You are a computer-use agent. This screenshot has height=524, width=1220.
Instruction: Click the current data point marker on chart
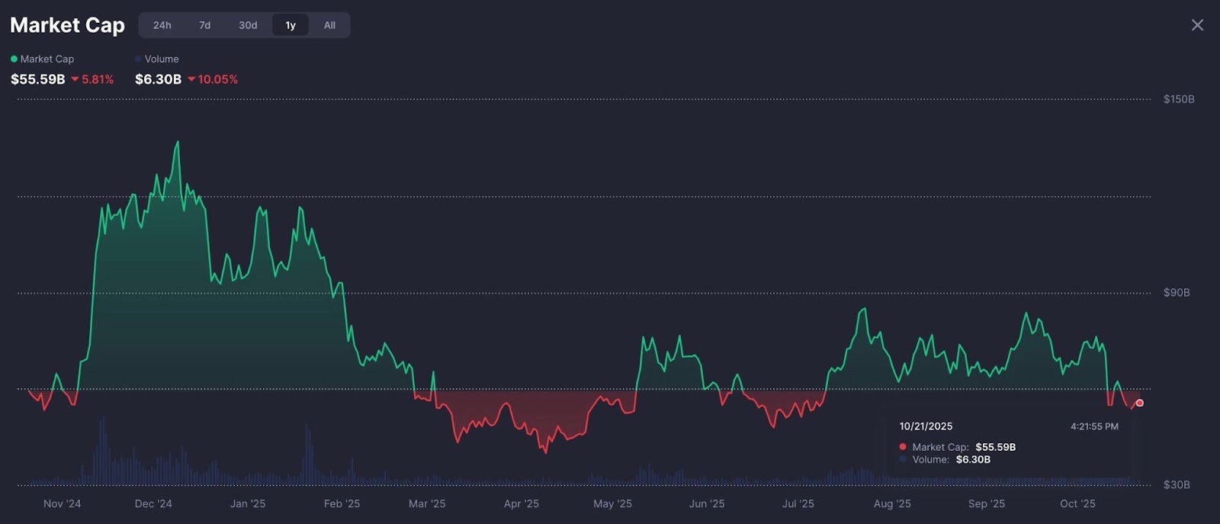pyautogui.click(x=1139, y=403)
